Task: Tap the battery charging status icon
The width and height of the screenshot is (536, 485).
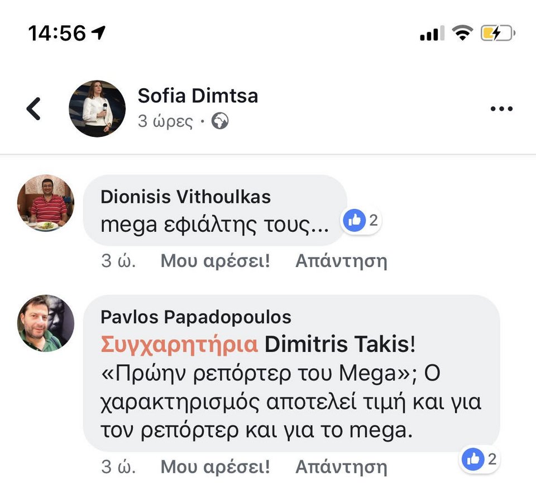Action: coord(497,34)
